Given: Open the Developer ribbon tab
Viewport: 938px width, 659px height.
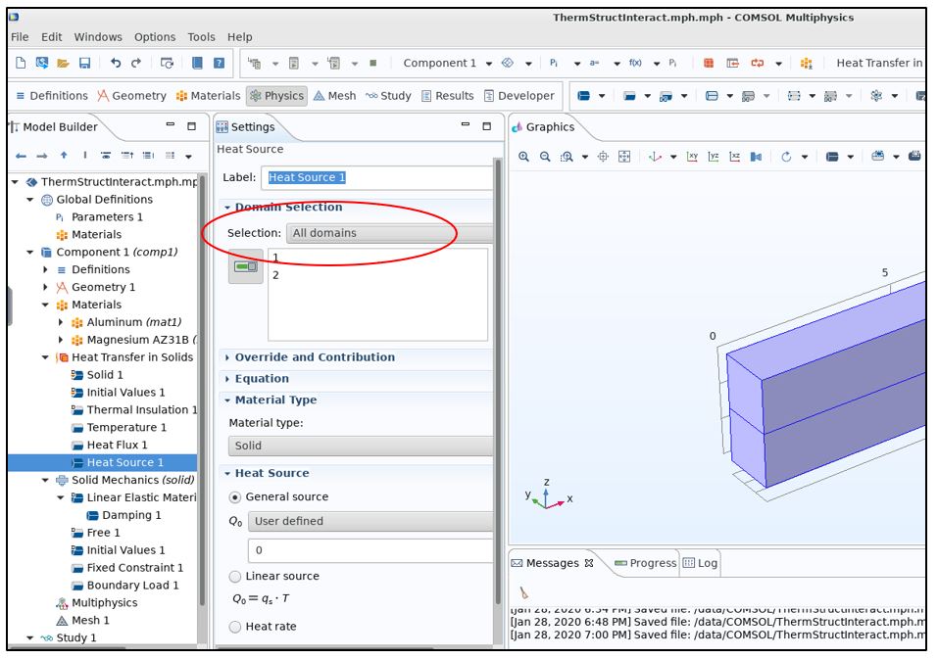Looking at the screenshot, I should pos(519,96).
